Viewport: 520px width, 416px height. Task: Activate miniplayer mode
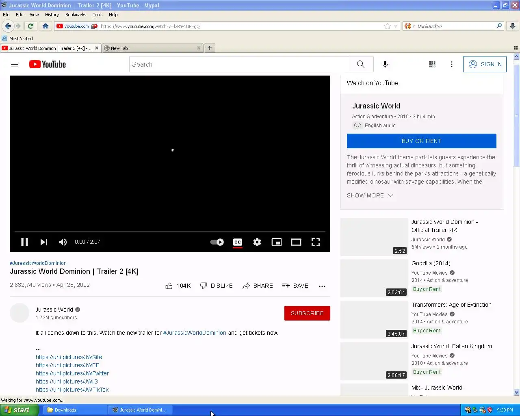(x=277, y=242)
